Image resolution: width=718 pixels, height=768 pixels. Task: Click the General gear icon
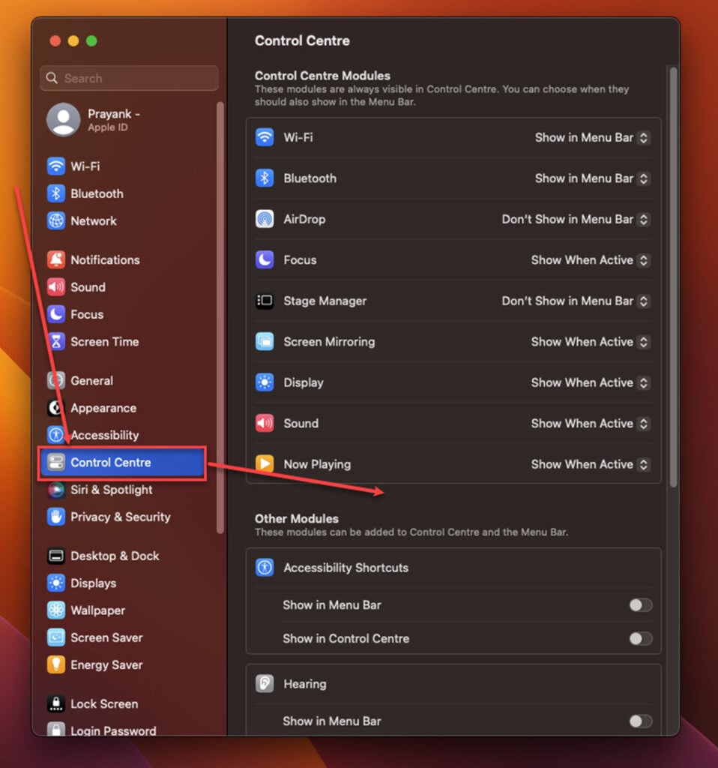click(x=55, y=380)
